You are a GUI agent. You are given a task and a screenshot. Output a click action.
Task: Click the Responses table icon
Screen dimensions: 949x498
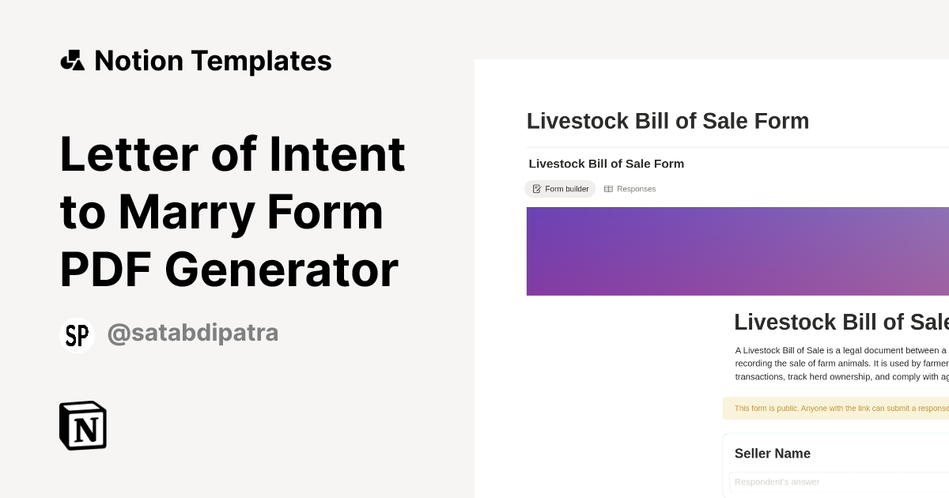[x=608, y=189]
